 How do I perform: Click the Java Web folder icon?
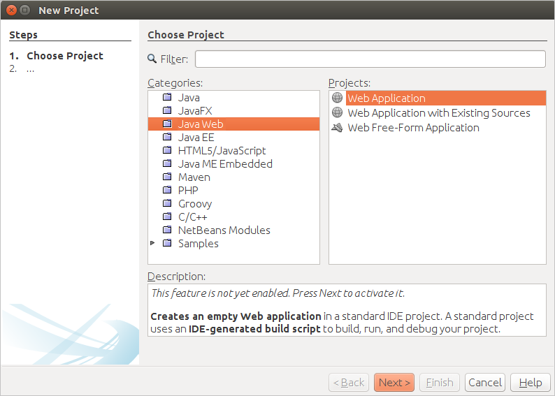tap(167, 124)
